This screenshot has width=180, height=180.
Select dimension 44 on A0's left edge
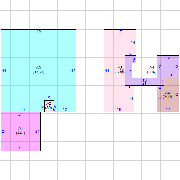(4, 71)
